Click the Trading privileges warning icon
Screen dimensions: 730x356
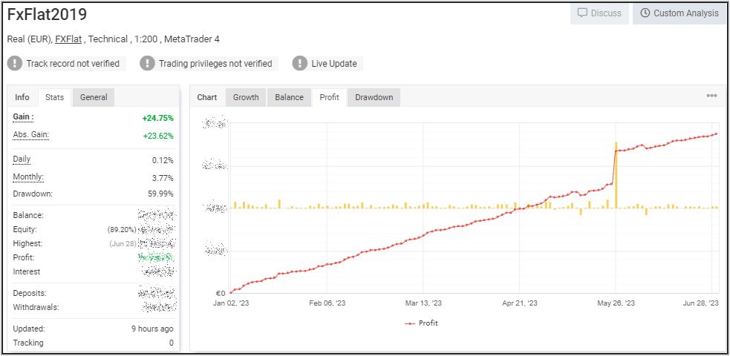click(x=148, y=64)
